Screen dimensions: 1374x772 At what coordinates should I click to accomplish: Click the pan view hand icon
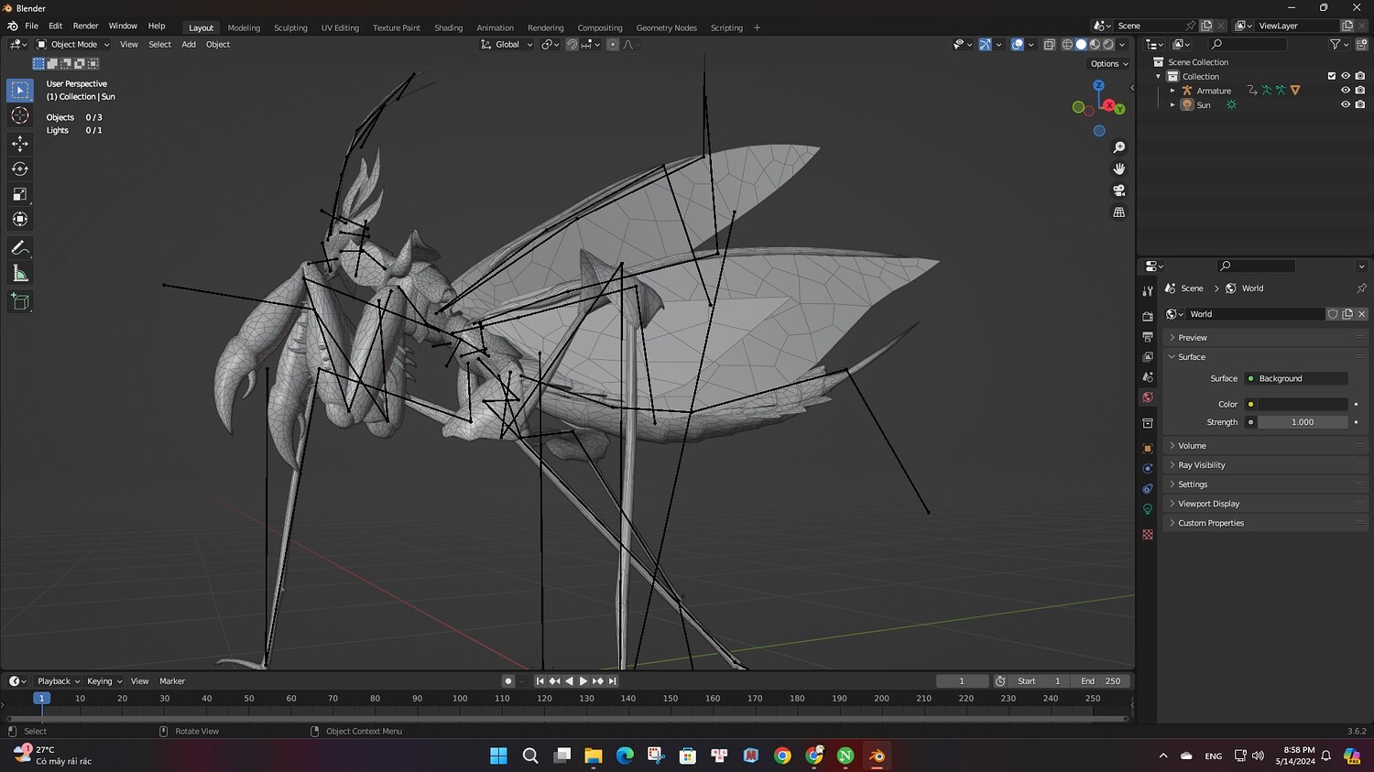coord(1118,169)
